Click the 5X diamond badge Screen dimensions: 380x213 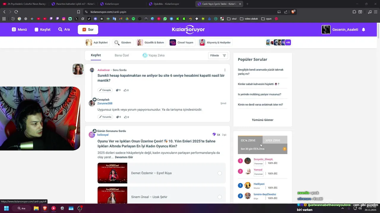coord(216,135)
